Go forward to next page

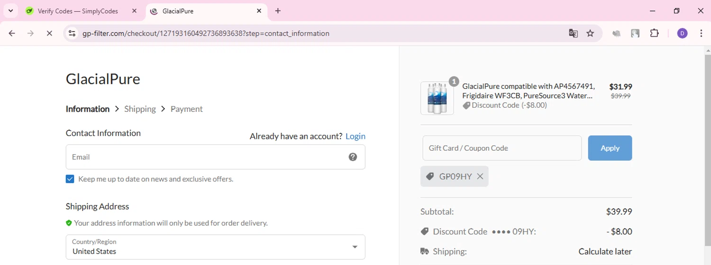30,33
